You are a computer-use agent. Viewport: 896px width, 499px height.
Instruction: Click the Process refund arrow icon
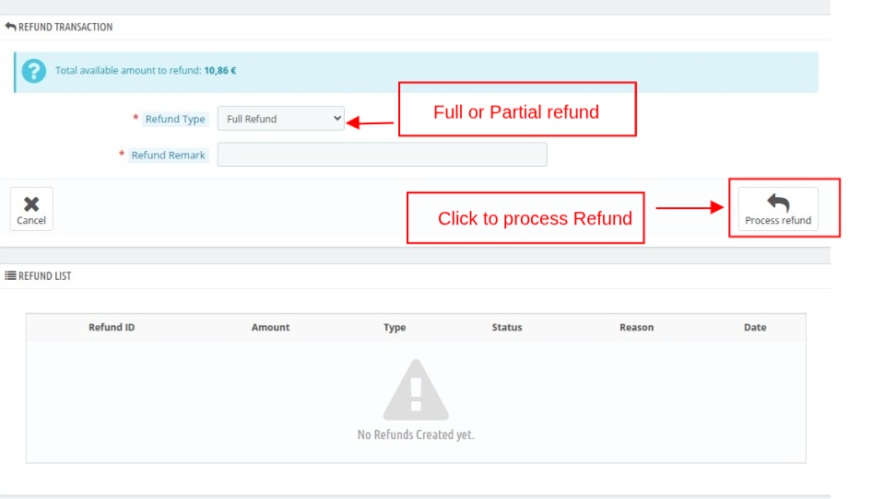click(778, 203)
